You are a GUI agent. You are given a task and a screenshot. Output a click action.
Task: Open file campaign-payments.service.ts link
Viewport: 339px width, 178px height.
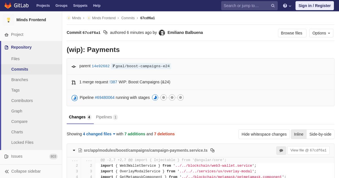(146, 150)
